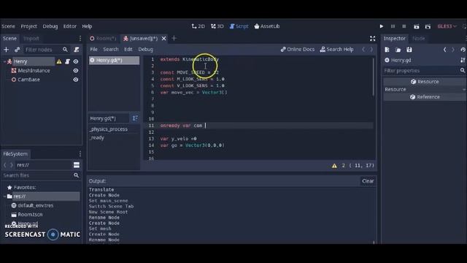Select the MeshInstance node
This screenshot has height=263, width=467.
(x=34, y=71)
